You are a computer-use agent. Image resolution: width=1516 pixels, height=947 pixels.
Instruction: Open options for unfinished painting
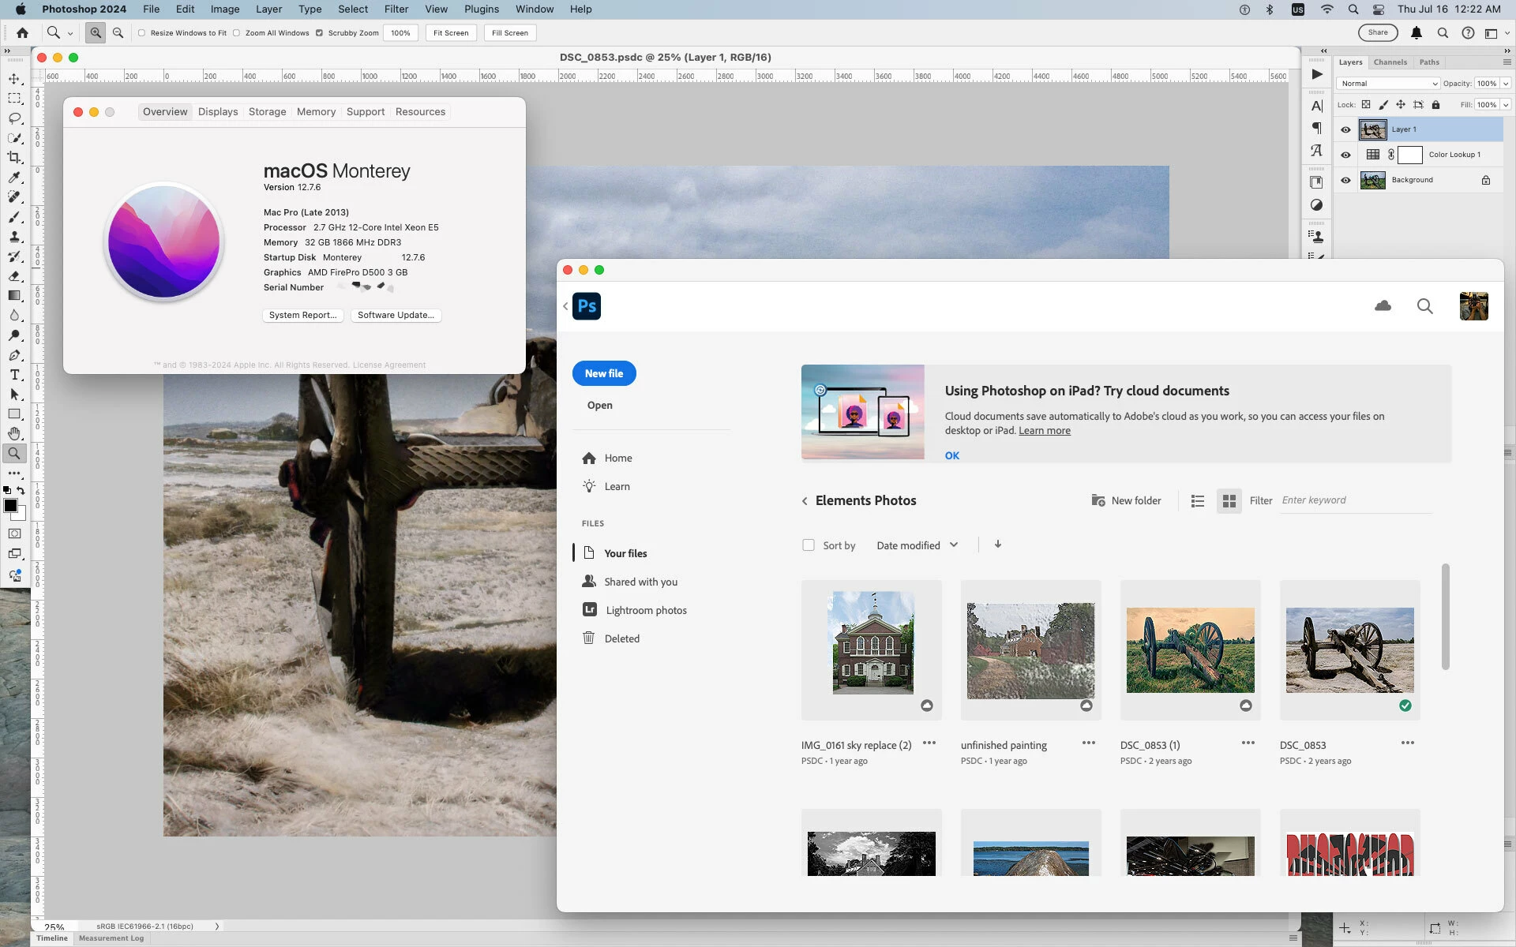[1088, 743]
